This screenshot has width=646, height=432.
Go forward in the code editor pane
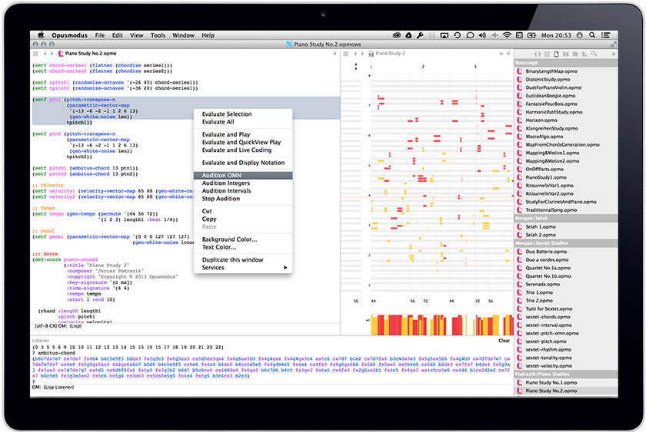[52, 54]
